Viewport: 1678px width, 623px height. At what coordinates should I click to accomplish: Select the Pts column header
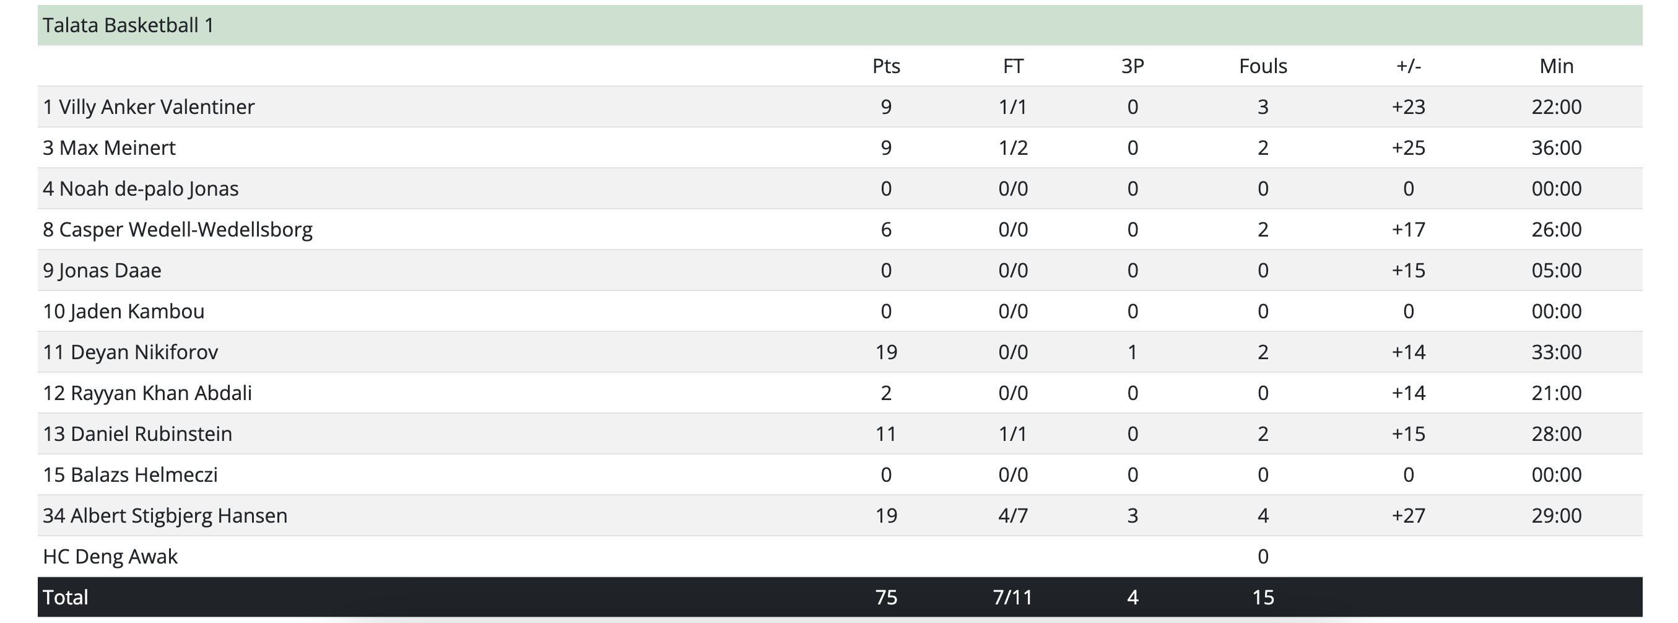(886, 66)
